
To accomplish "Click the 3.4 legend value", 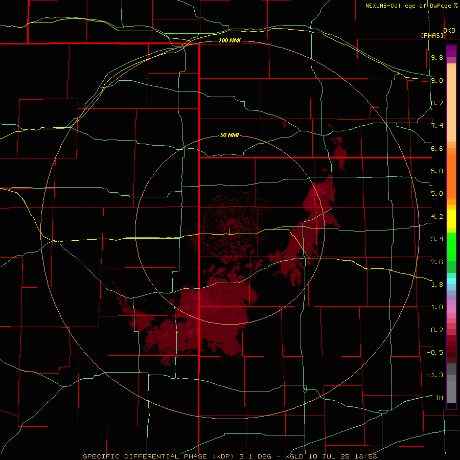I will 437,239.
